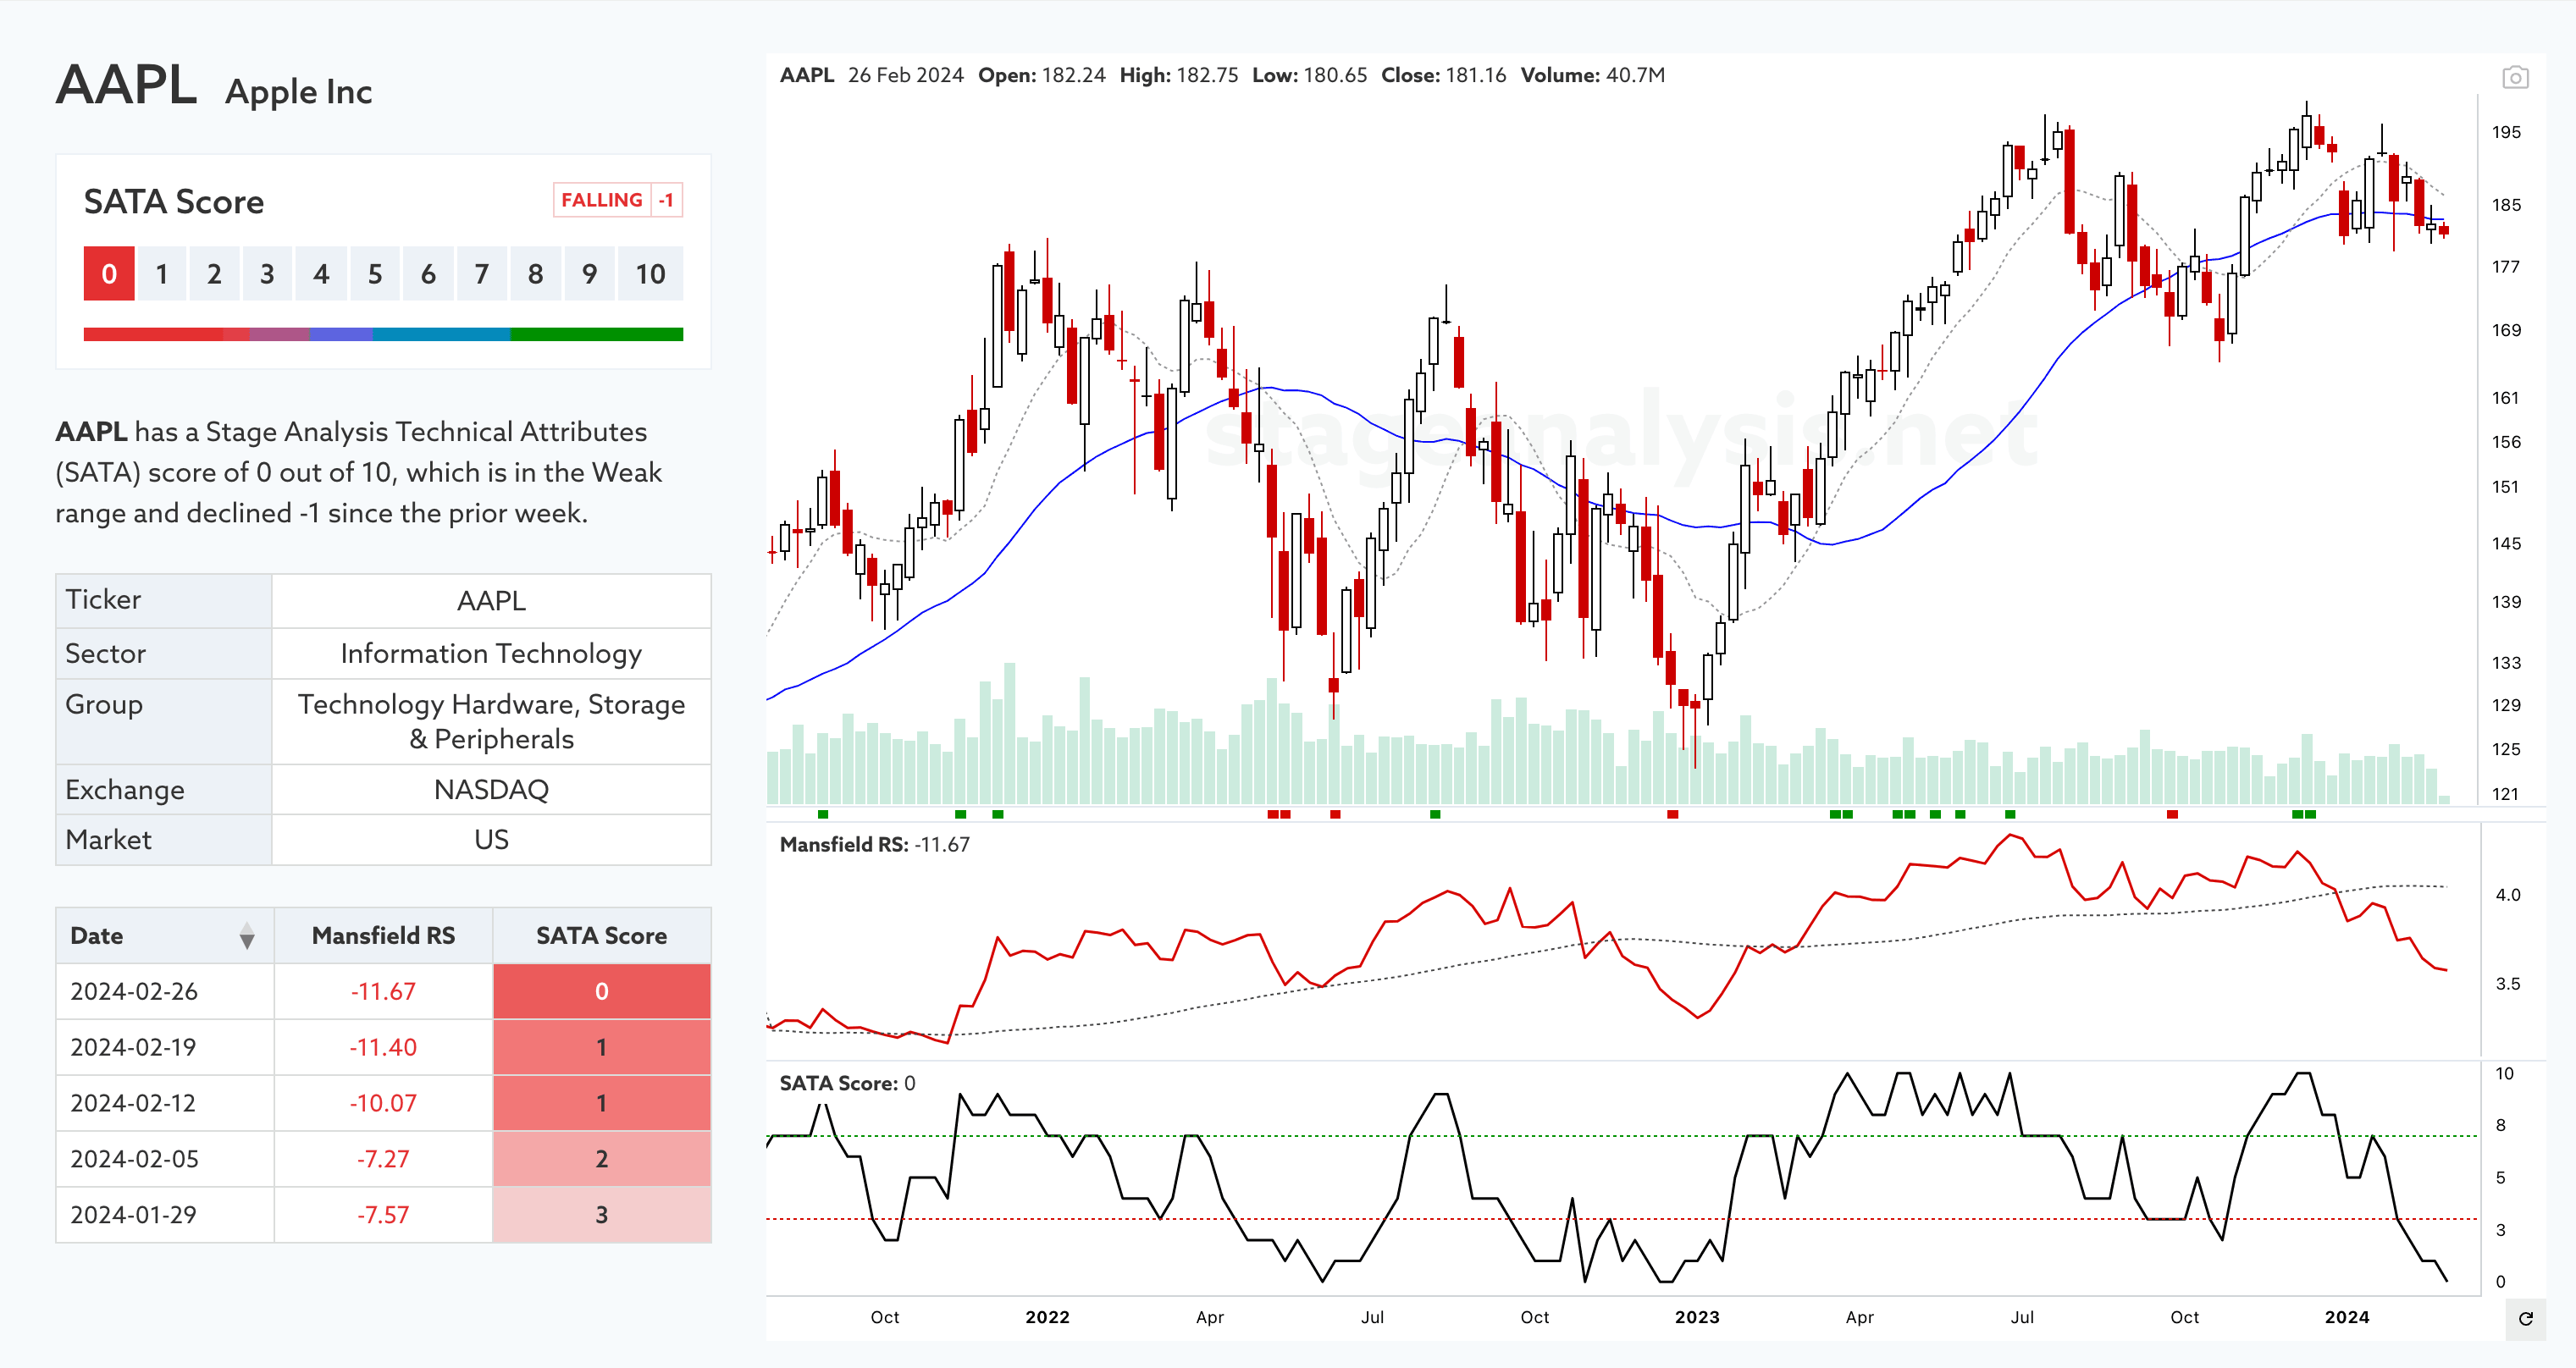The width and height of the screenshot is (2576, 1368).
Task: Click the FALLING -1 status badge
Action: [x=618, y=200]
